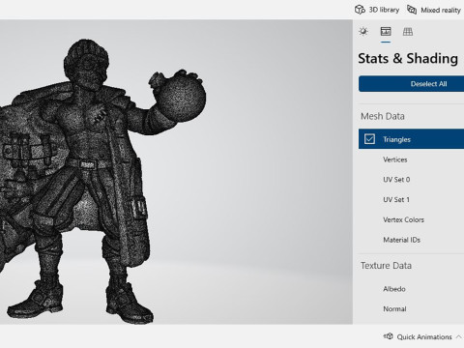Open the Grid & Views tab icon
The image size is (464, 348).
pos(408,32)
